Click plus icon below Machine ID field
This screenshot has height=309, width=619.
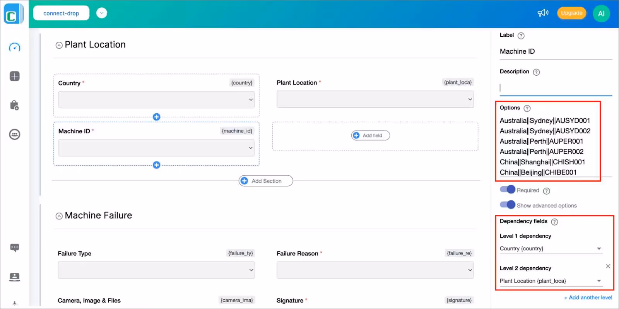tap(156, 165)
